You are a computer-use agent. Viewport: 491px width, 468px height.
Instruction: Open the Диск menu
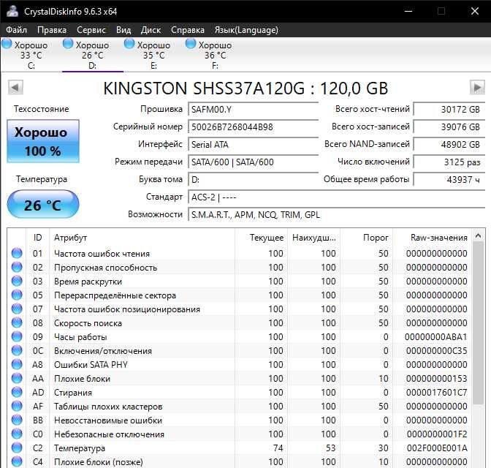click(151, 30)
